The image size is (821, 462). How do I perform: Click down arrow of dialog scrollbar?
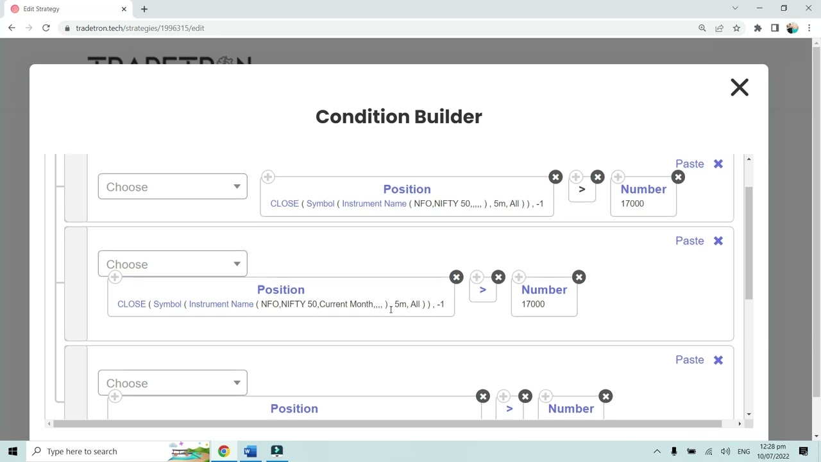[749, 415]
